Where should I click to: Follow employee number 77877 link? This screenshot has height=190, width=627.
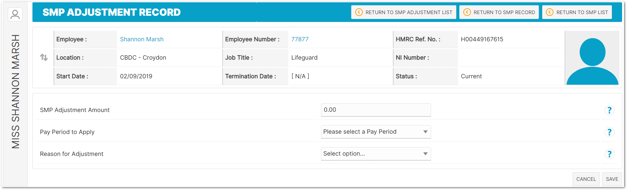coord(300,39)
